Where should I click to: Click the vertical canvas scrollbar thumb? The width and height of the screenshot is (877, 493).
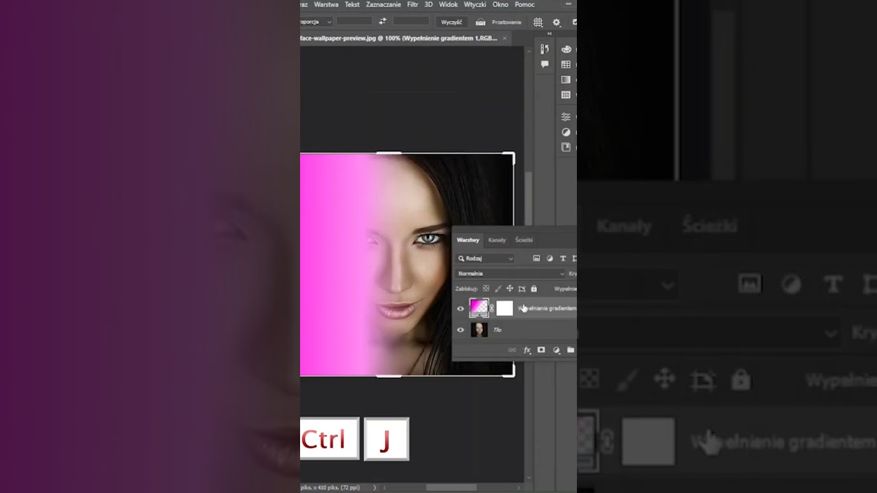pyautogui.click(x=528, y=199)
